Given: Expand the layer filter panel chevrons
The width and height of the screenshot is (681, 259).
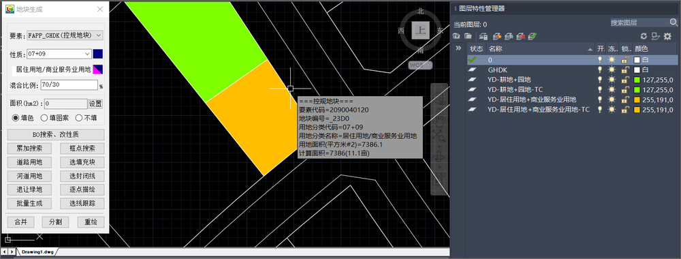Looking at the screenshot, I should [x=458, y=48].
